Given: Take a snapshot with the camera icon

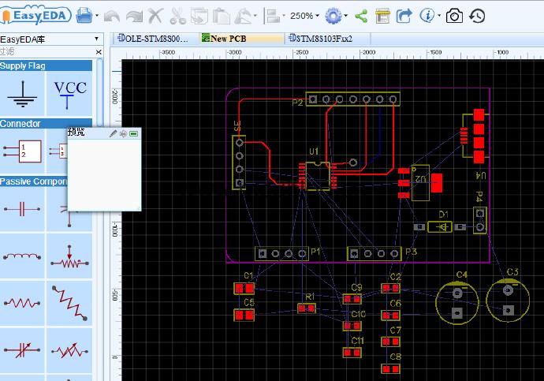Looking at the screenshot, I should tap(454, 16).
